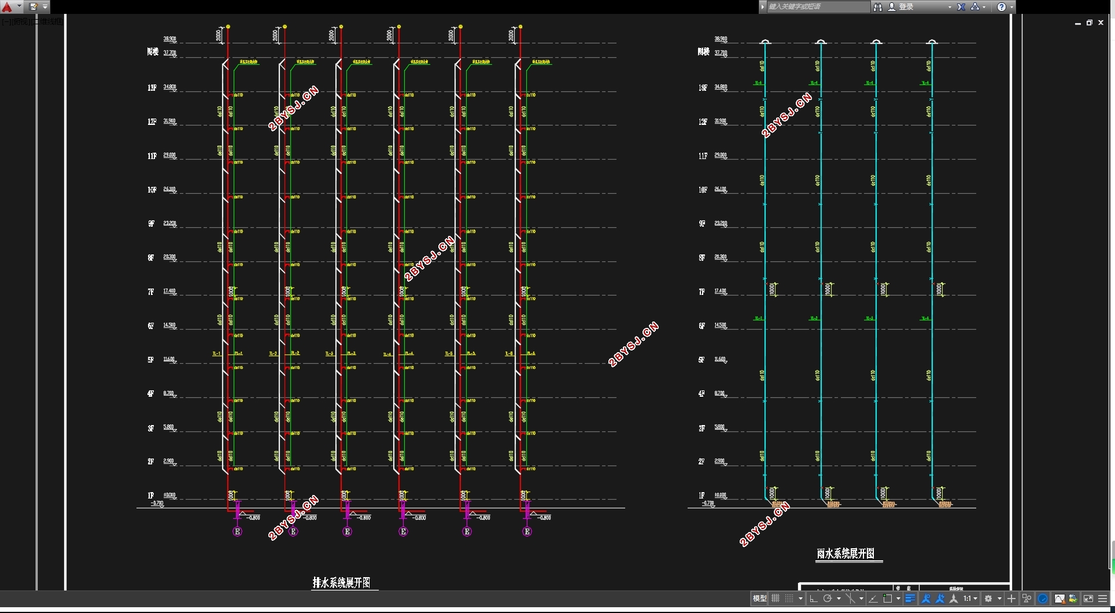Click the drawing status check icon
Viewport: 1115px width, 613px height.
click(1073, 599)
